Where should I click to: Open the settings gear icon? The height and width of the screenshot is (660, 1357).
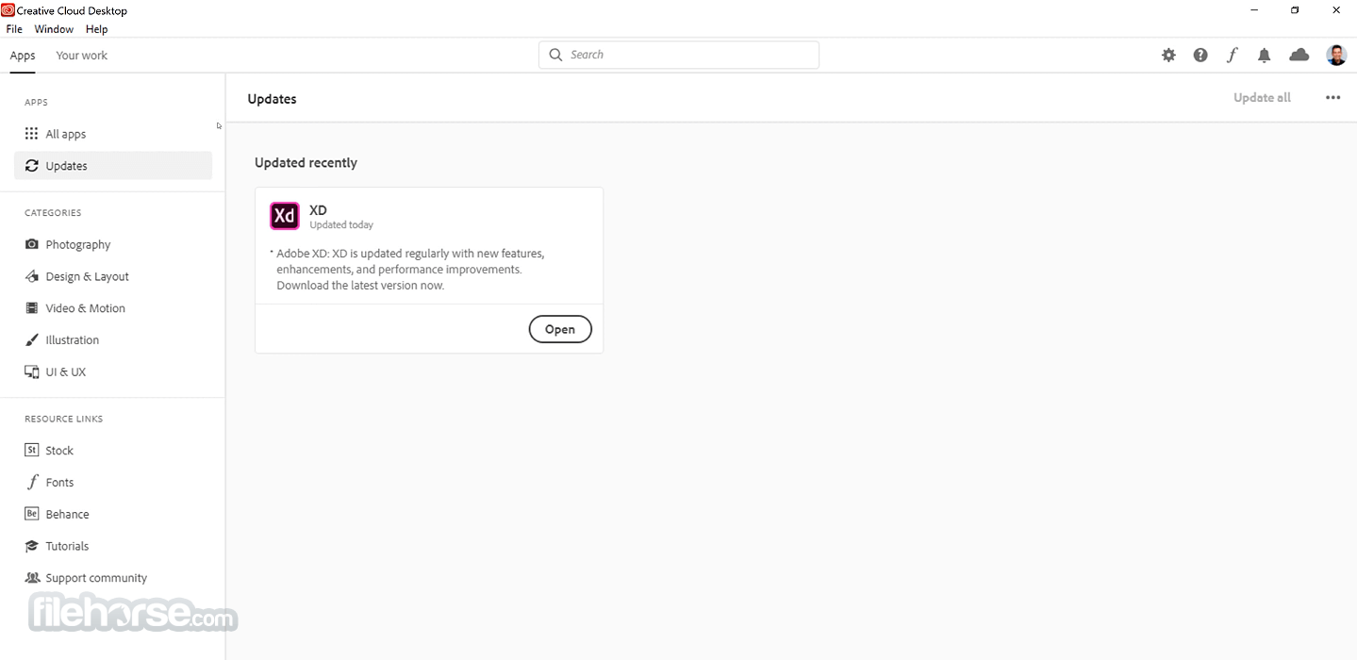[1168, 56]
